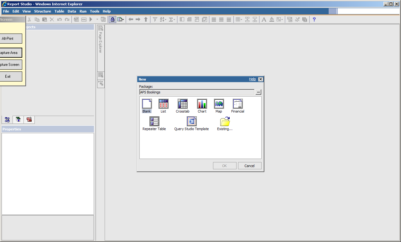Open an Existing report via folder icon

pos(225,122)
